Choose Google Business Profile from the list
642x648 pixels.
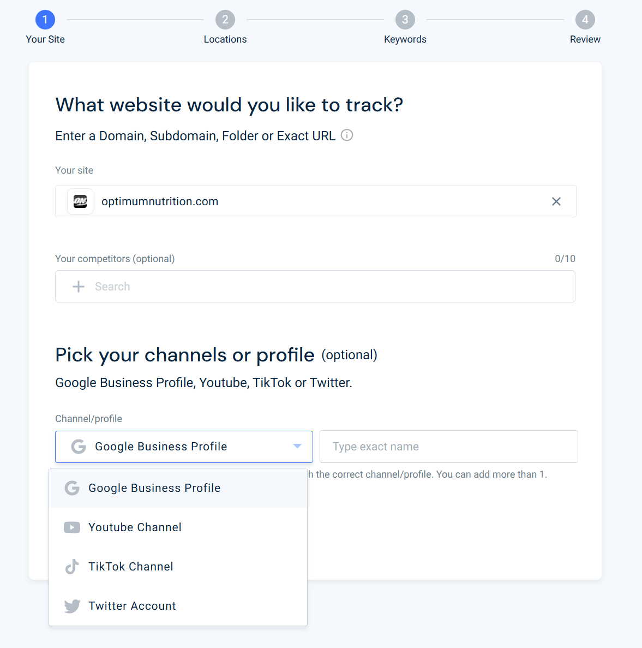pyautogui.click(x=154, y=488)
